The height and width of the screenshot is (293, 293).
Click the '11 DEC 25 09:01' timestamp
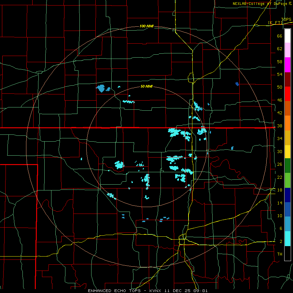(x=186, y=291)
